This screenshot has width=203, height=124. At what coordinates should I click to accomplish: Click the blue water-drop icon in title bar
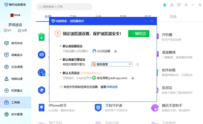click(x=164, y=5)
